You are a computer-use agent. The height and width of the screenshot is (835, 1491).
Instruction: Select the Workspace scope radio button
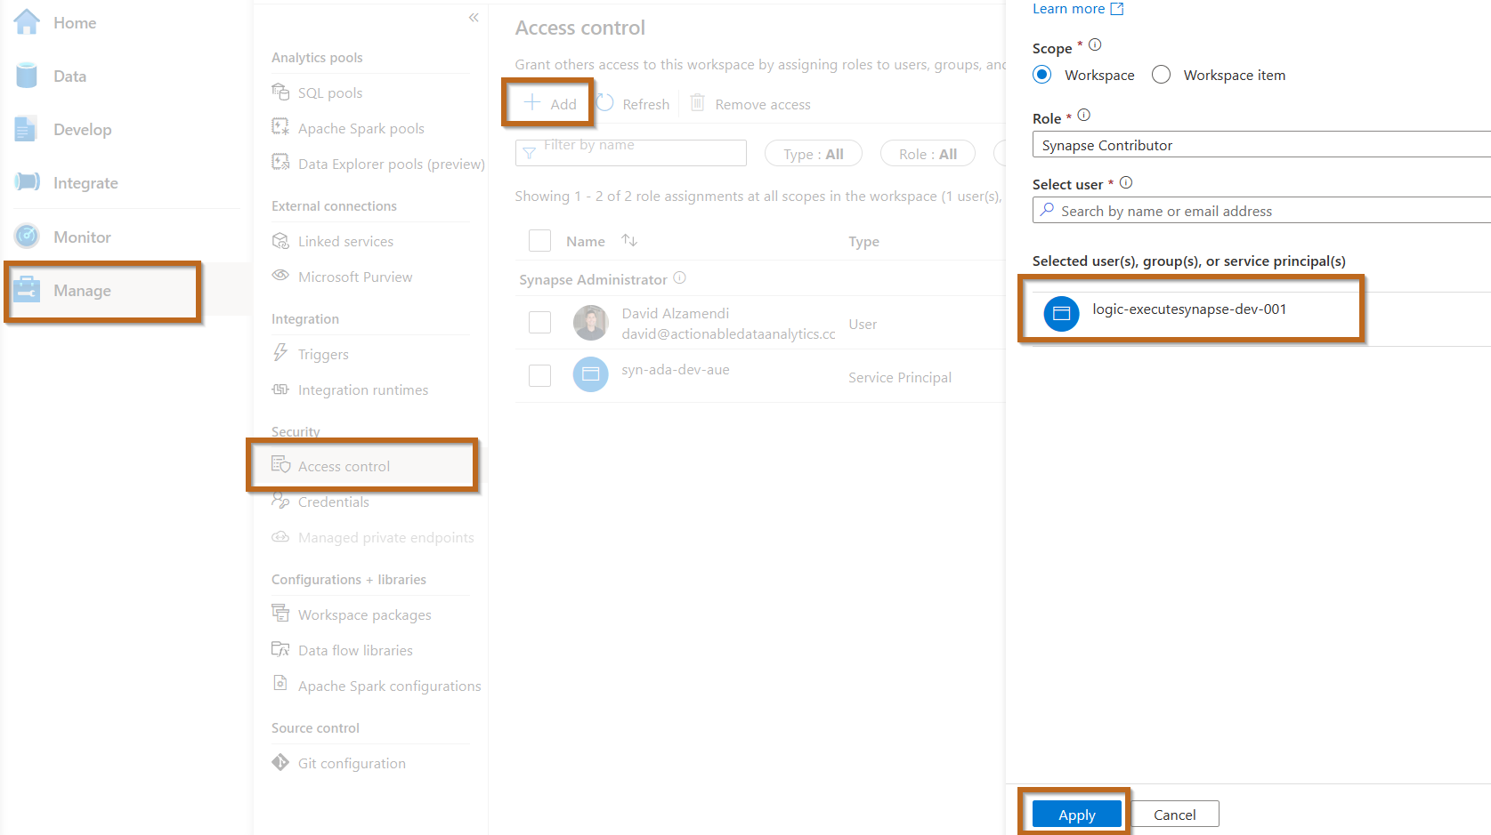coord(1042,75)
